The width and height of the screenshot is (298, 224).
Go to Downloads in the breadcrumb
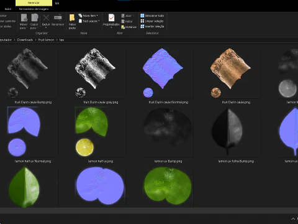click(25, 40)
